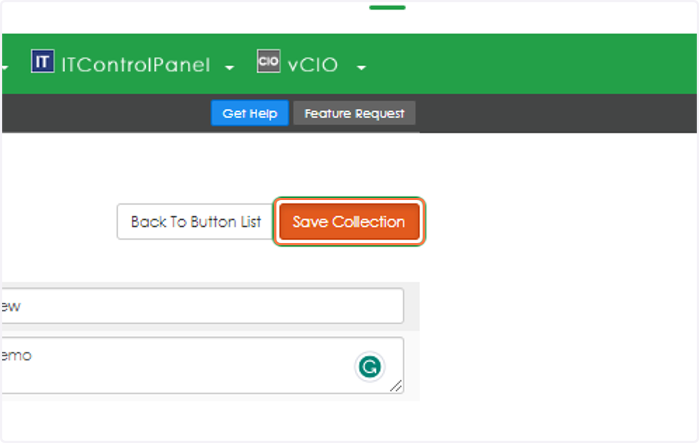Expand the ITControlPanel dropdown arrow
699x443 pixels.
tap(230, 68)
